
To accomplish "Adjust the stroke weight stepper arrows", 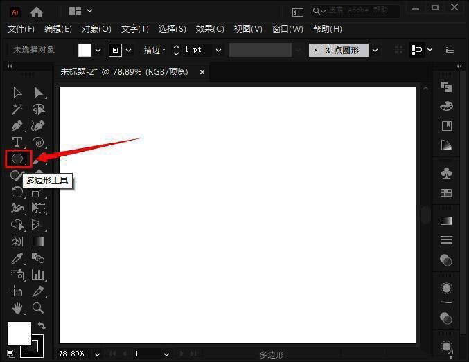I will [x=176, y=51].
